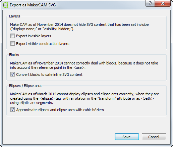Tick the Export visible construction layers box
173x147 pixels.
(x=12, y=44)
